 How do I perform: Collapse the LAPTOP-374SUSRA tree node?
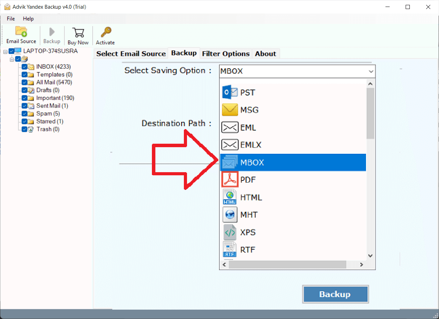tap(5, 51)
